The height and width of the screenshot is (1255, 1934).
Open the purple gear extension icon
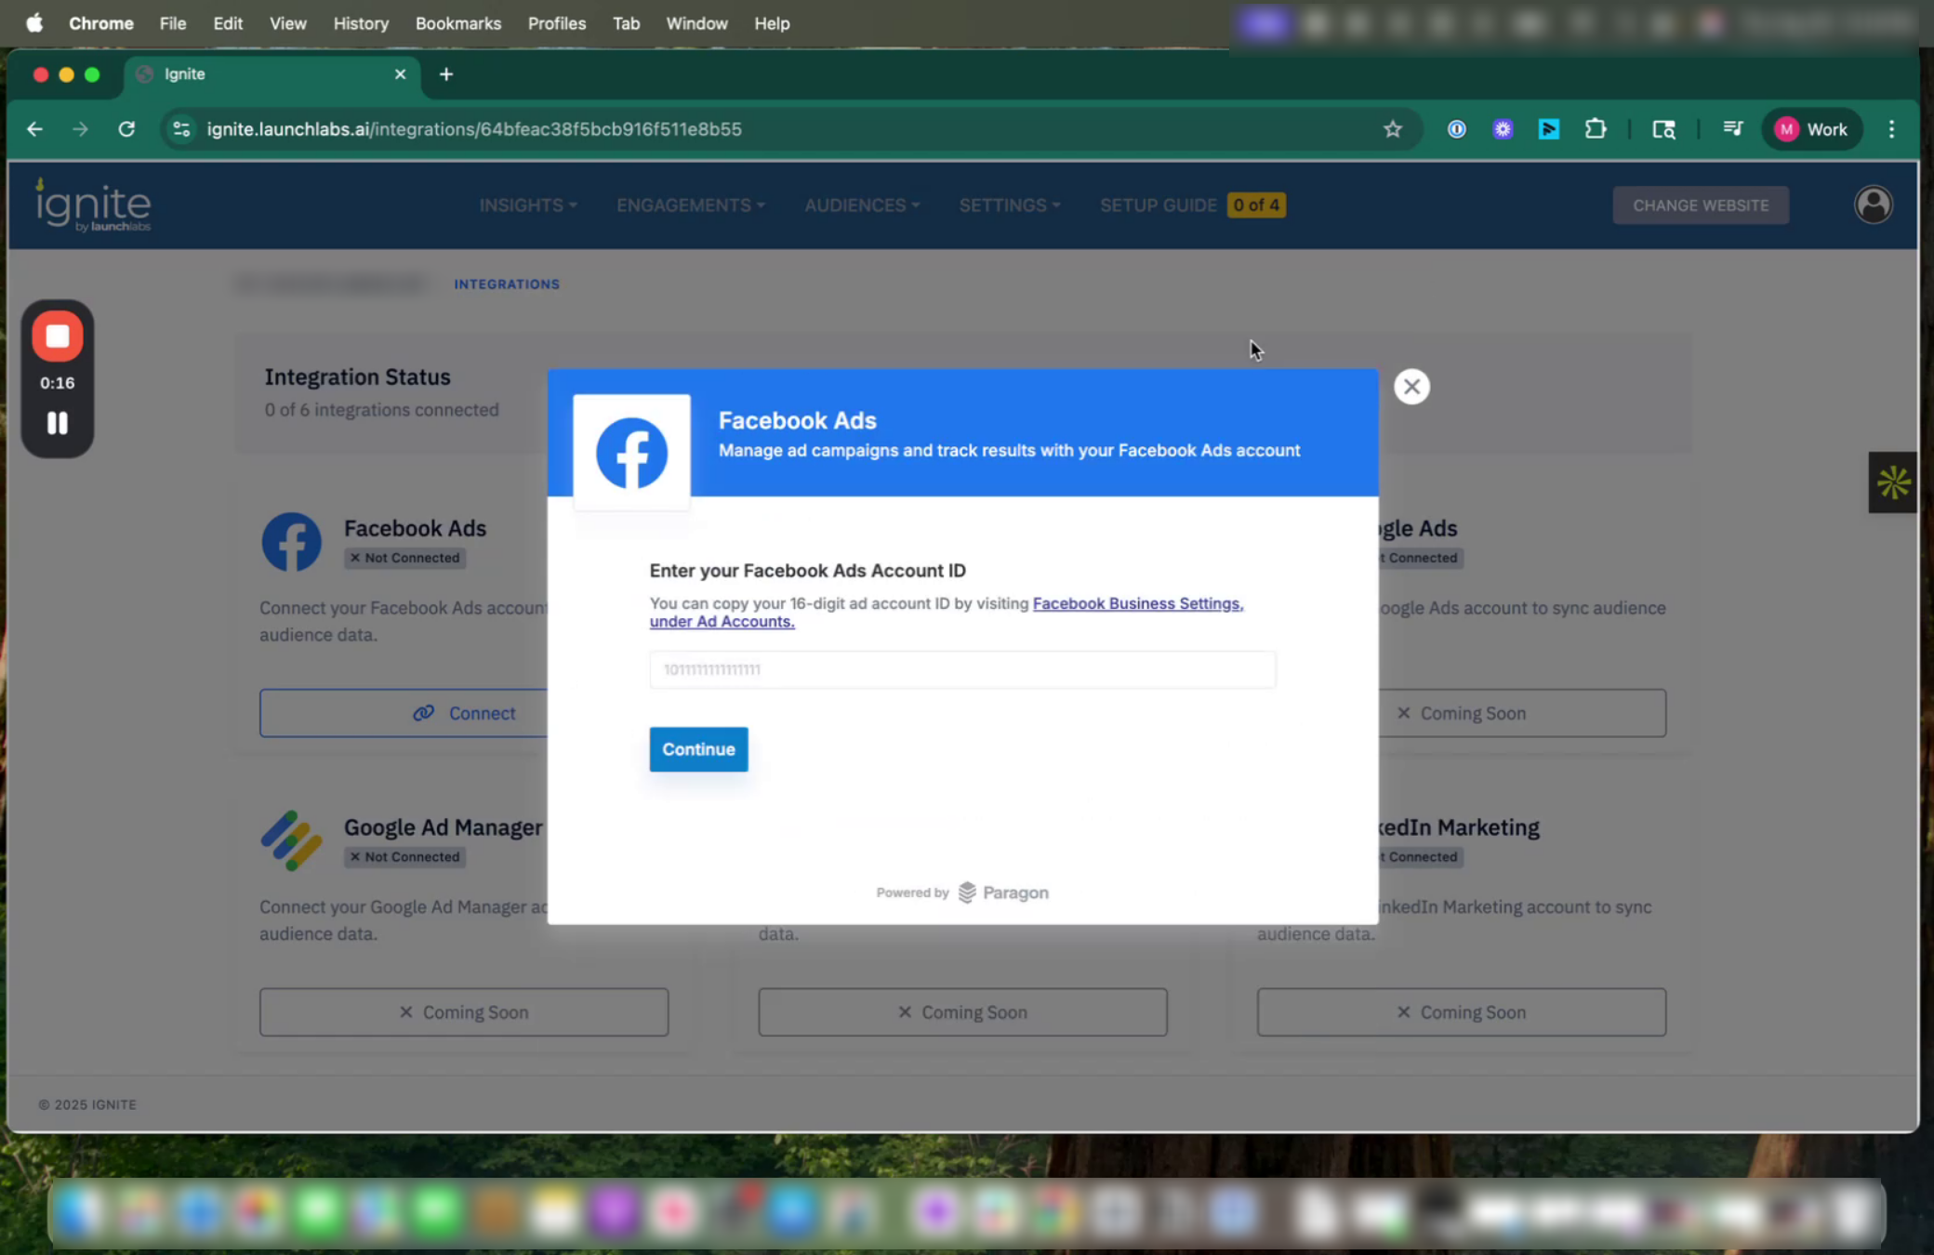point(1503,129)
